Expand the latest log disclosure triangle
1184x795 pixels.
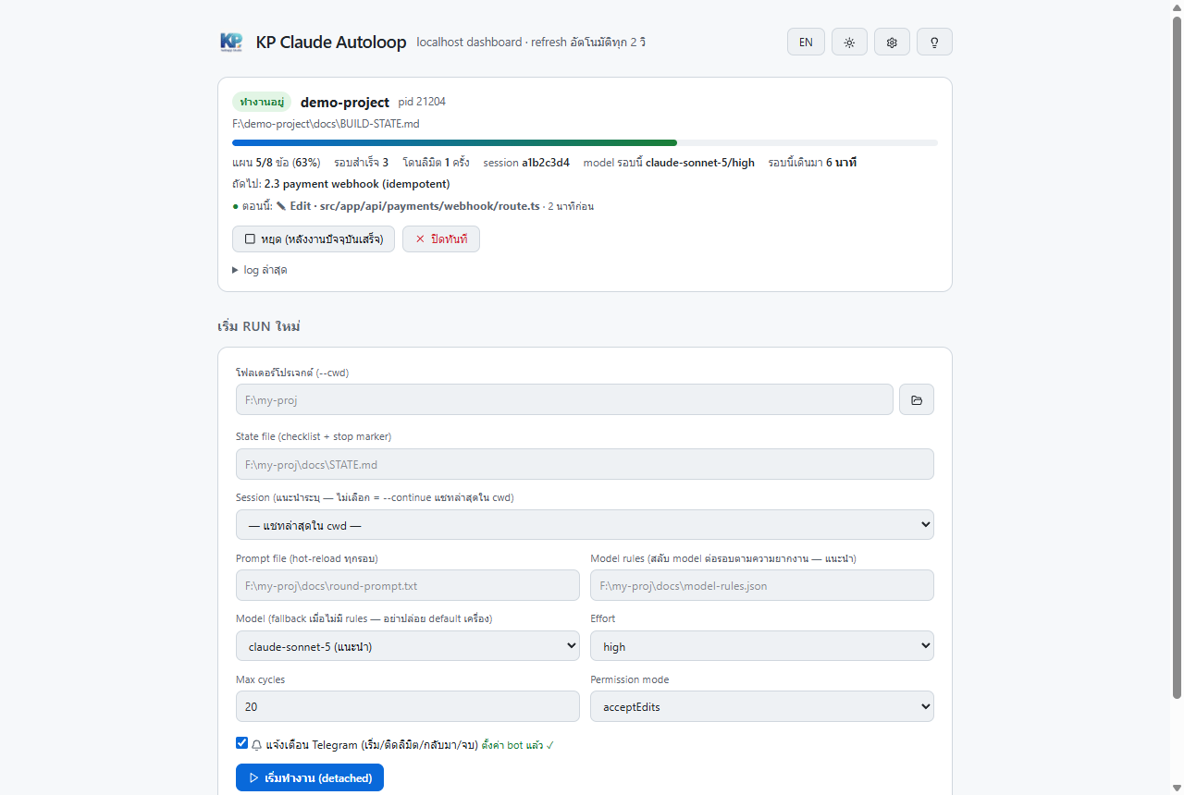[x=236, y=270]
